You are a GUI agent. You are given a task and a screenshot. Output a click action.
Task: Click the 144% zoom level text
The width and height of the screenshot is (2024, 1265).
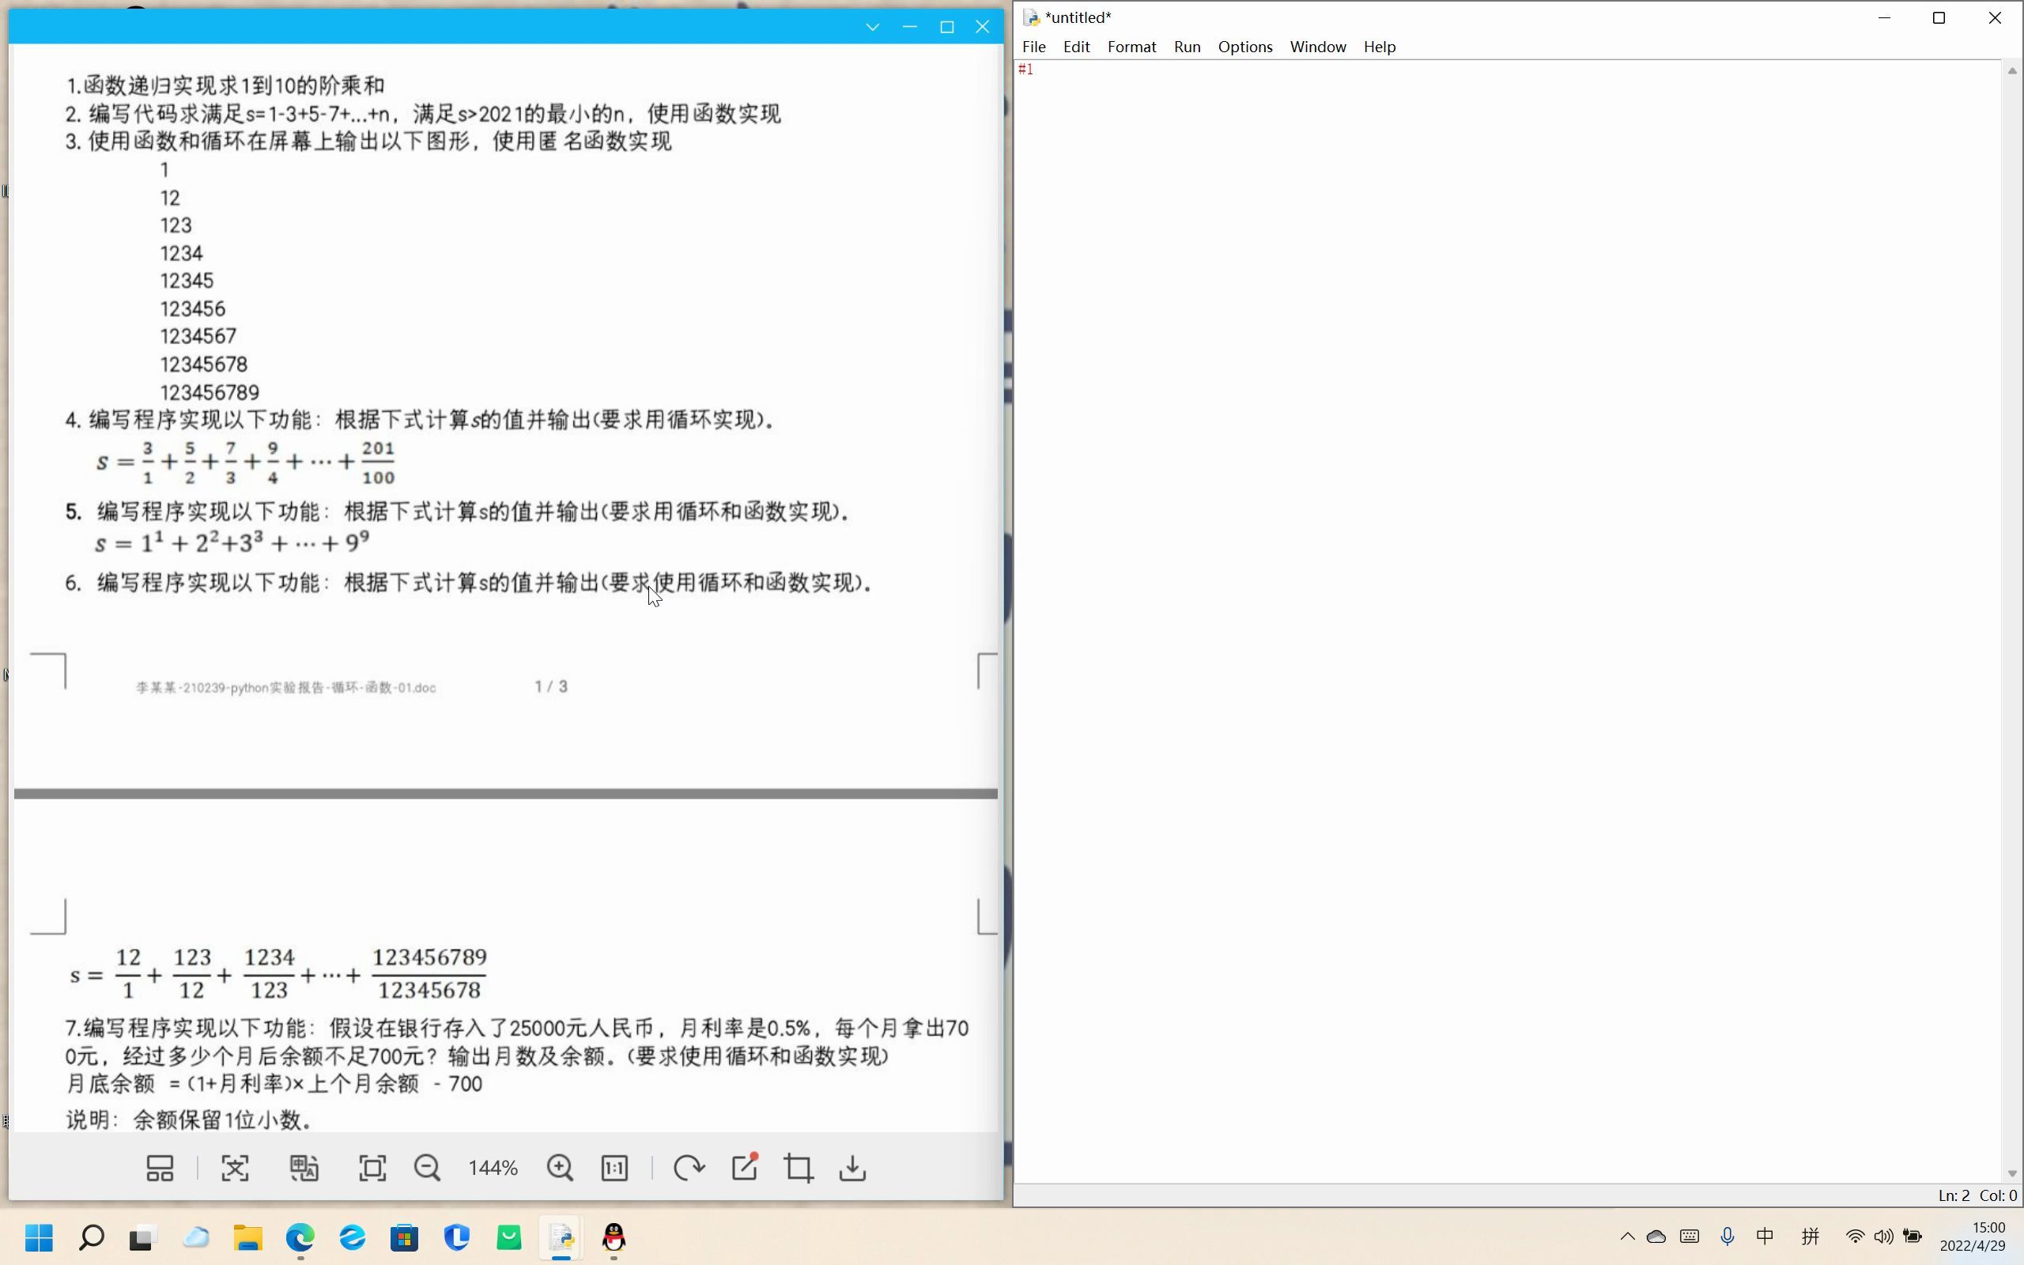tap(493, 1168)
